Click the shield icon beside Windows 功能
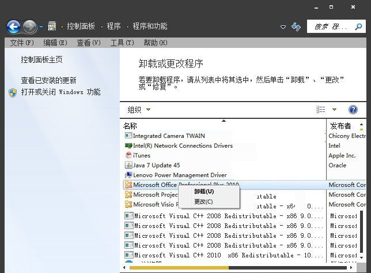371x273 pixels. [x=13, y=93]
